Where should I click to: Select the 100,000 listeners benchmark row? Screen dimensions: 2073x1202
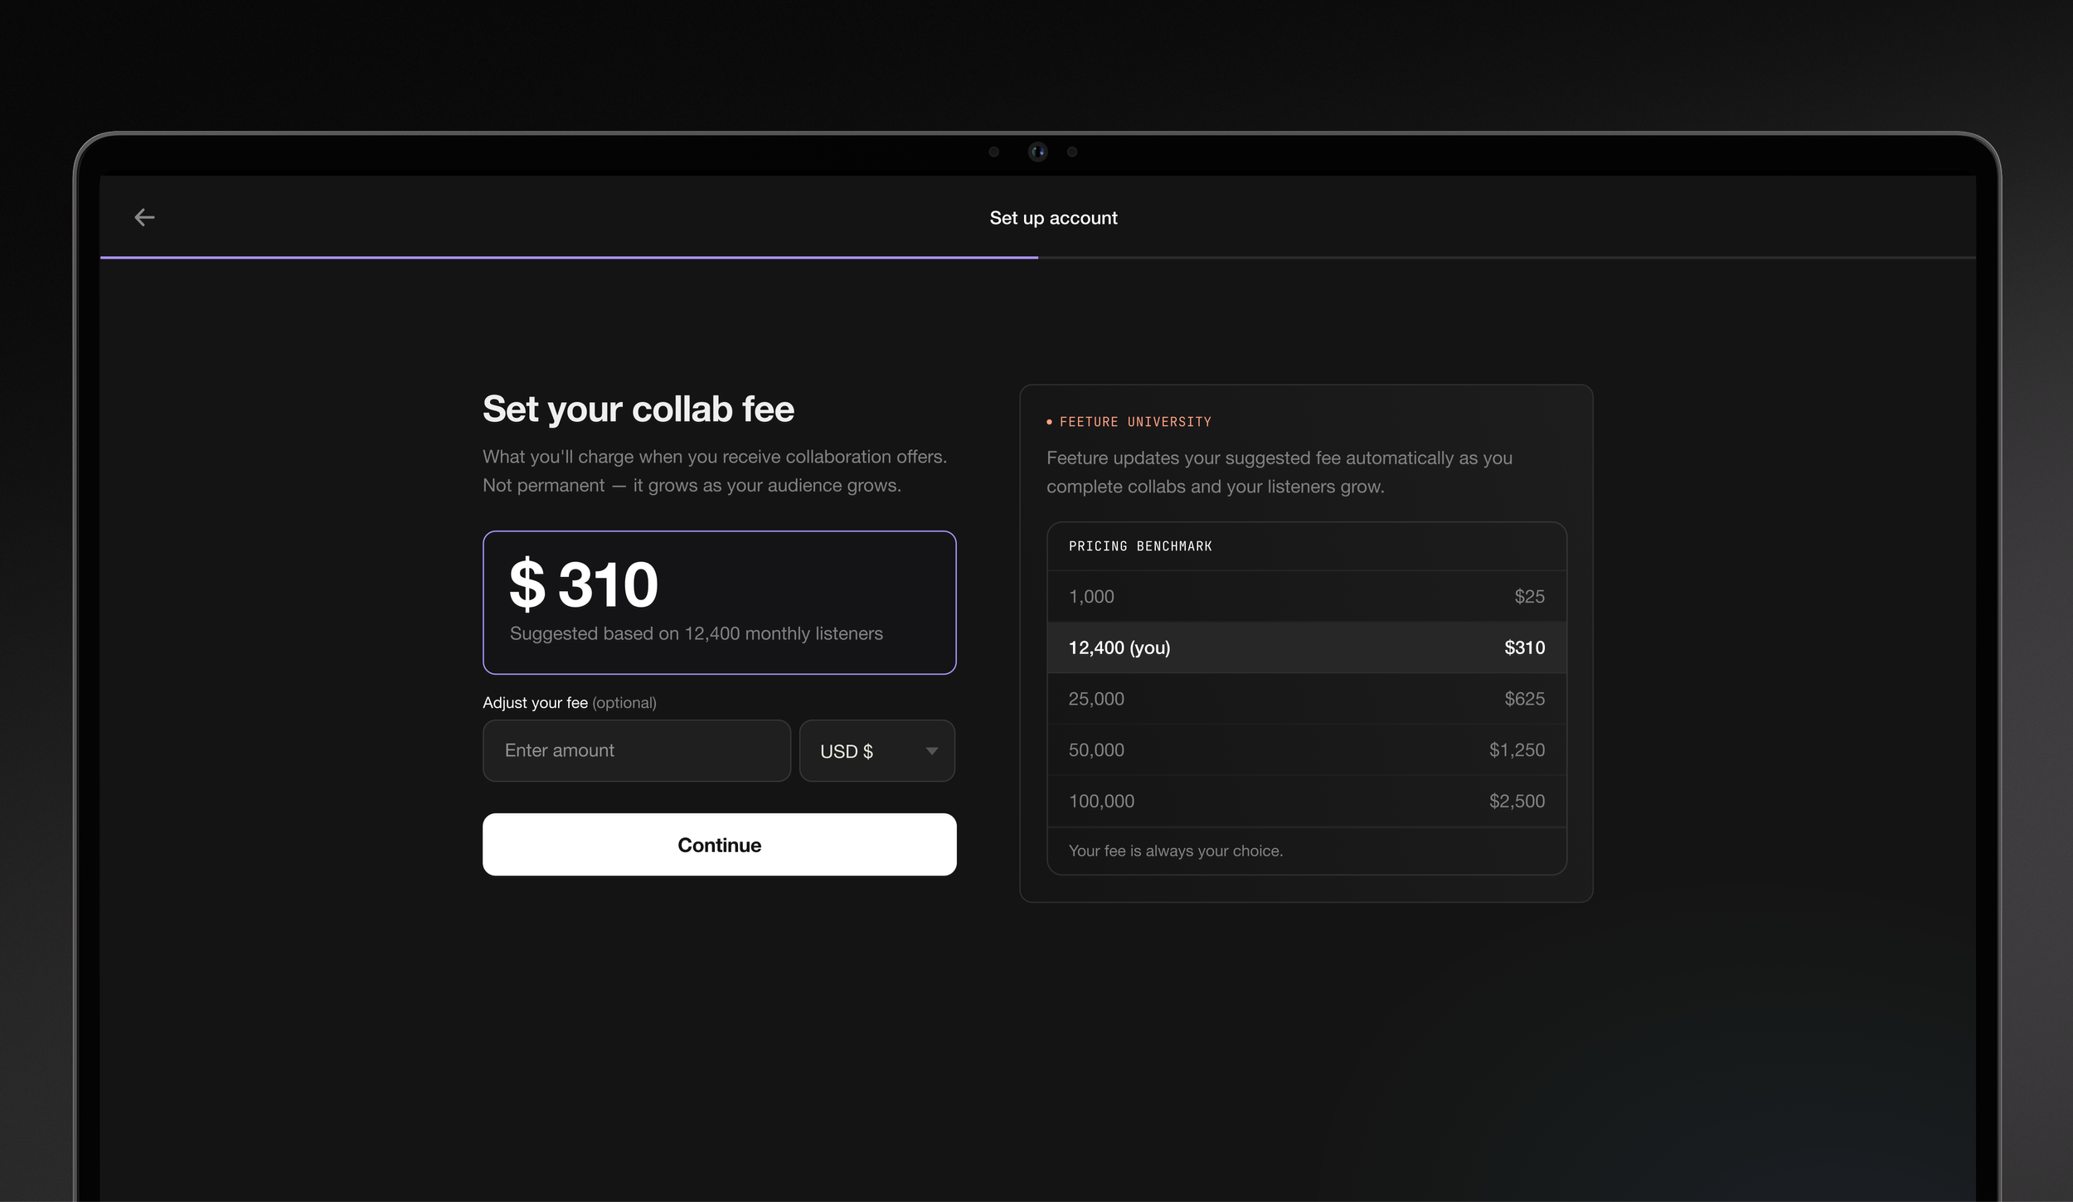coord(1306,801)
